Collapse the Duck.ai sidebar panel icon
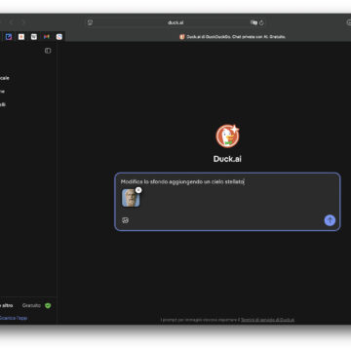 pyautogui.click(x=48, y=51)
